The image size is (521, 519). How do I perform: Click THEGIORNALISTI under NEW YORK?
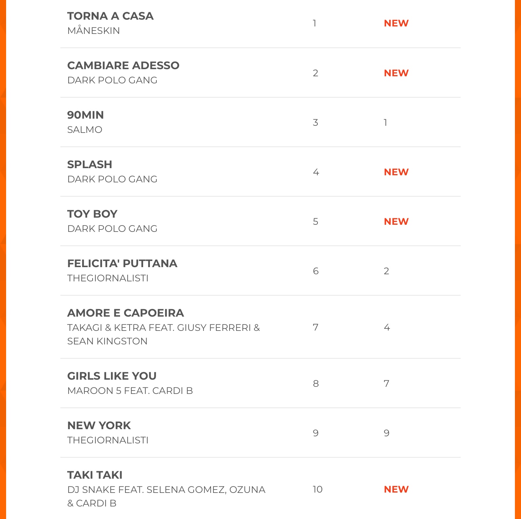tap(108, 440)
